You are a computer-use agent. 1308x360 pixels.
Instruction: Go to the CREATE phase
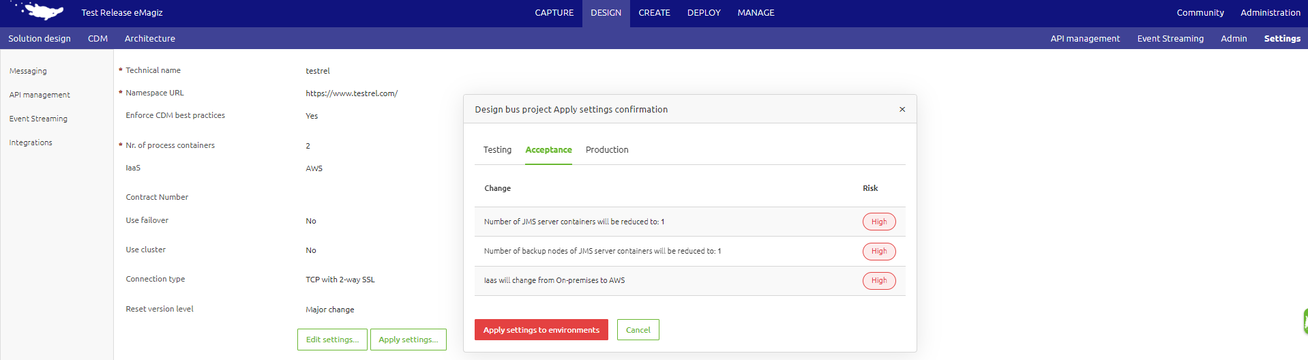(x=654, y=13)
